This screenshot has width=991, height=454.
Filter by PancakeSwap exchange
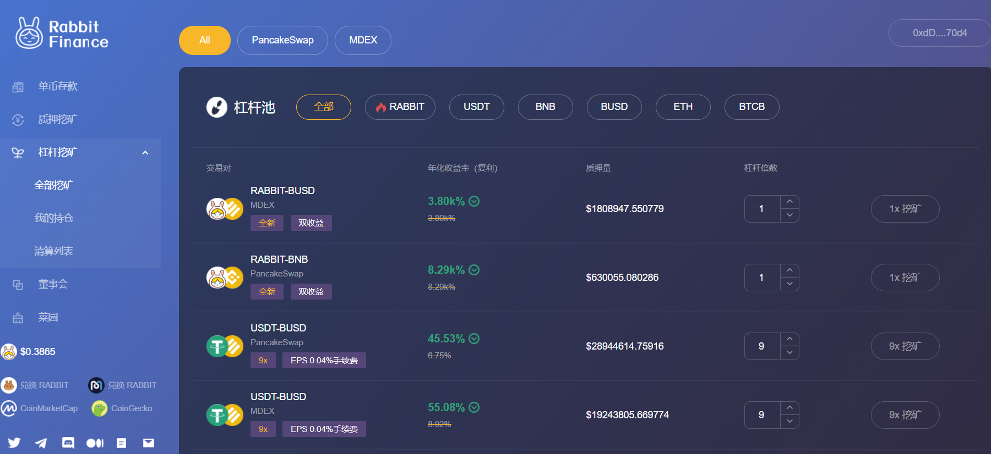pos(282,40)
